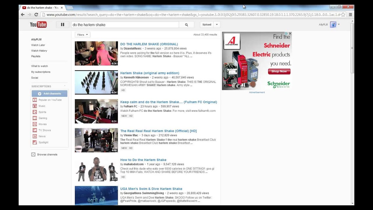The height and width of the screenshot is (210, 373).
Task: Click the pink suit video thumbnail
Action: [x=96, y=53]
